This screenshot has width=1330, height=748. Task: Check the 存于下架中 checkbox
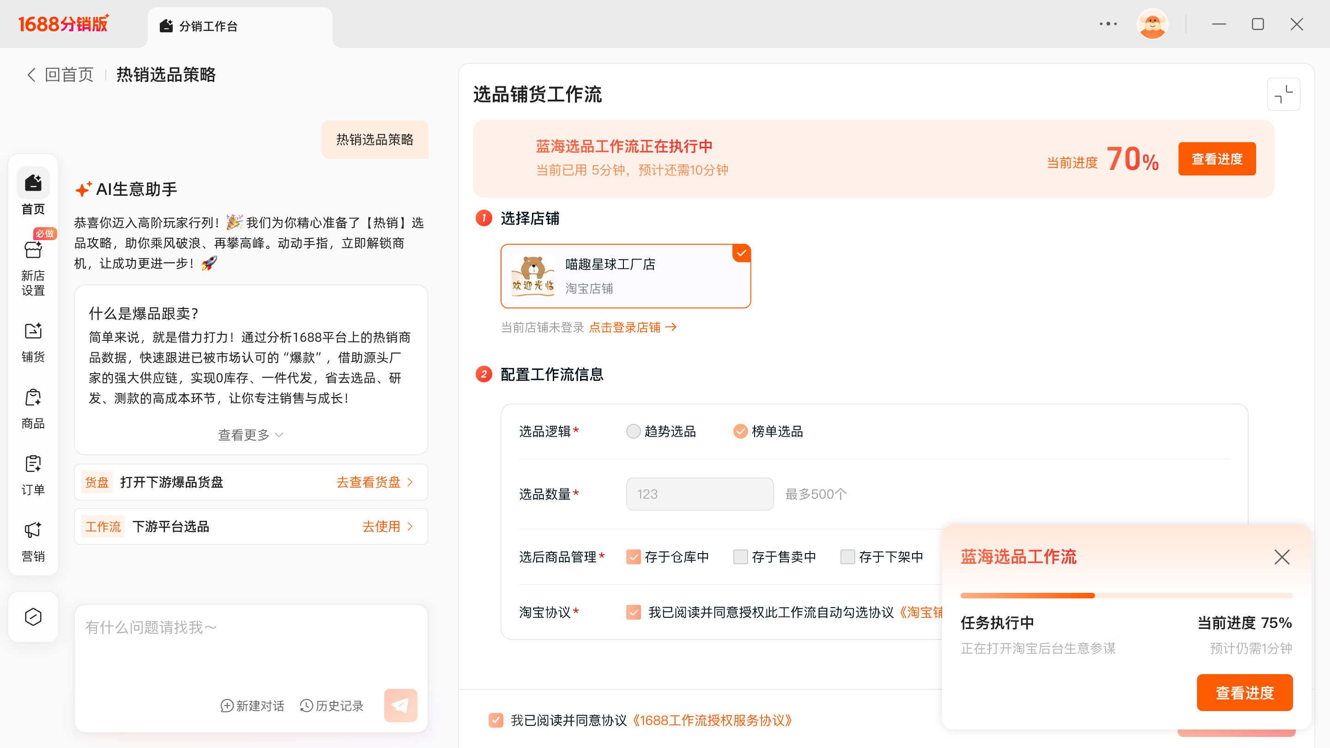point(848,557)
